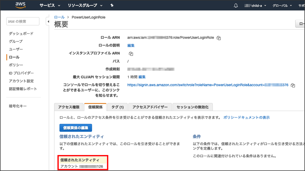Open the notifications bell icon

[236, 5]
